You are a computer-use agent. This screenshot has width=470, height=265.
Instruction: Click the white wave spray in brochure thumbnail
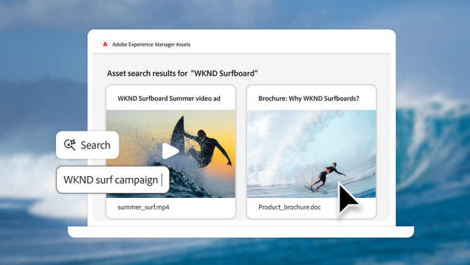pyautogui.click(x=282, y=144)
